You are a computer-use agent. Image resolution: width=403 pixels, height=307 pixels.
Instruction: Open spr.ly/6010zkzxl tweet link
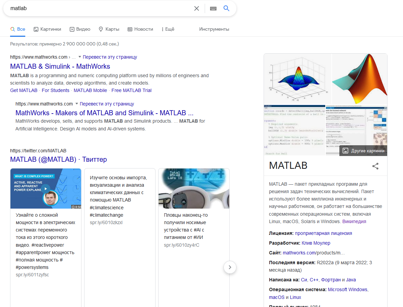[x=106, y=223]
